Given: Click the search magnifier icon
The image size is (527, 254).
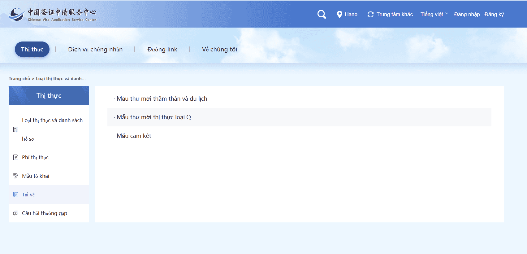Looking at the screenshot, I should 322,14.
